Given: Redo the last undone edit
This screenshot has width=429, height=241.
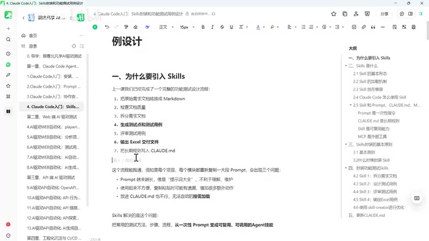Looking at the screenshot, I should click(x=117, y=27).
